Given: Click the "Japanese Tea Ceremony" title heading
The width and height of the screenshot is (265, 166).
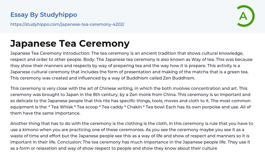Looking at the screenshot, I should pyautogui.click(x=70, y=44).
